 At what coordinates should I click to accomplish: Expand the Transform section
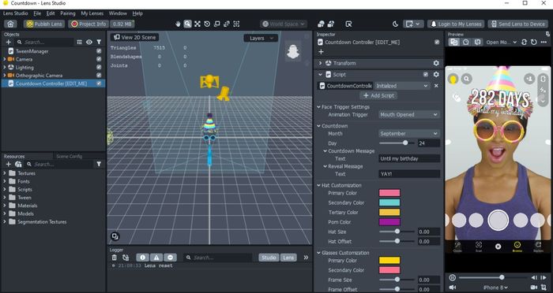(x=320, y=63)
